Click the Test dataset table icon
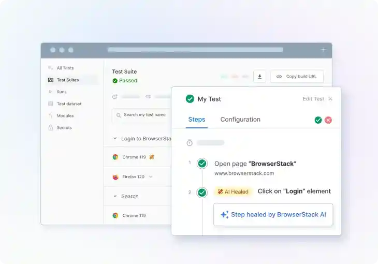Viewport: 378px width, 264px height. (x=51, y=104)
